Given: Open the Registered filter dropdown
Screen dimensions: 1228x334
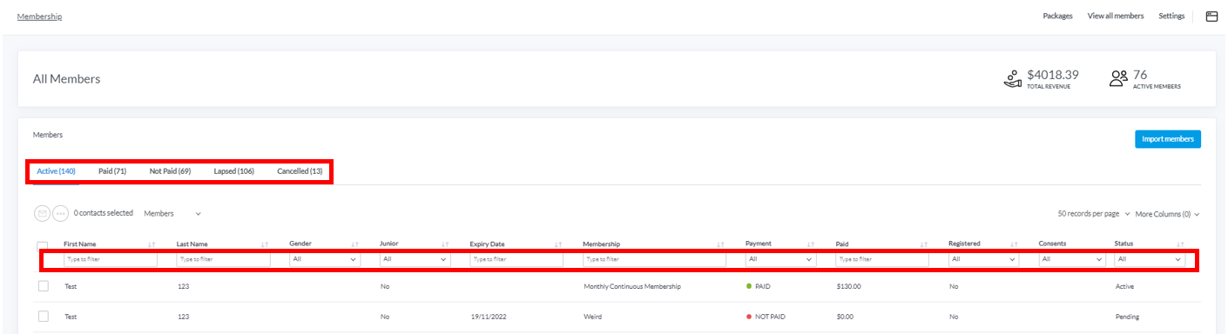Looking at the screenshot, I should [x=983, y=259].
